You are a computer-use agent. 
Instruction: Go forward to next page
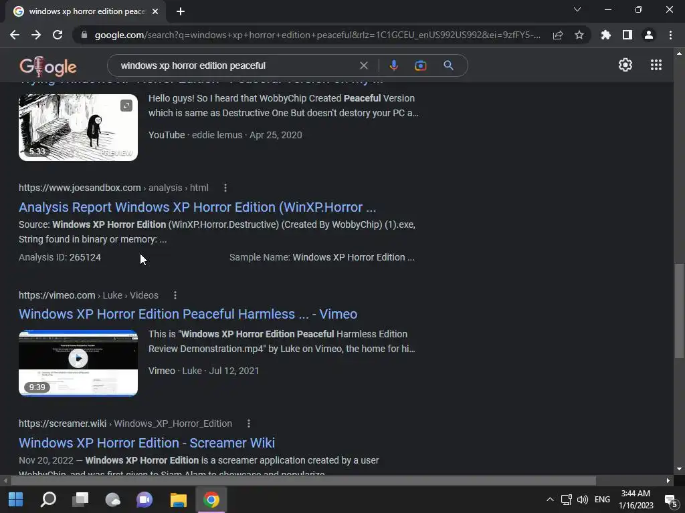pyautogui.click(x=36, y=35)
